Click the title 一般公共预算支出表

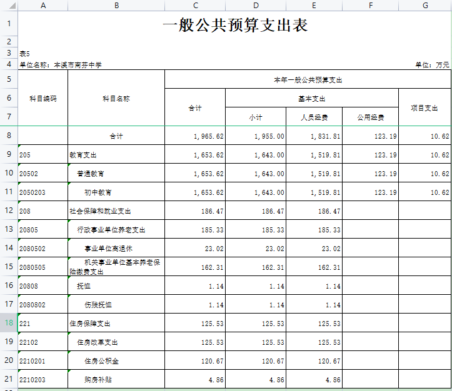[x=235, y=25]
